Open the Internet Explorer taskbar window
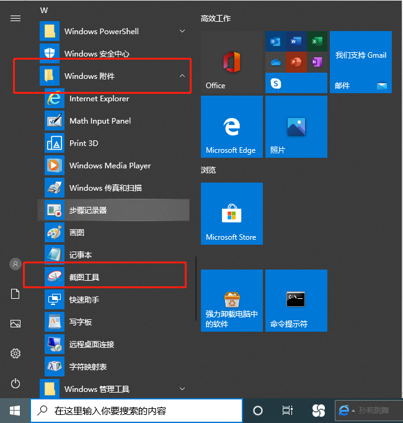This screenshot has width=403, height=423. click(x=368, y=411)
